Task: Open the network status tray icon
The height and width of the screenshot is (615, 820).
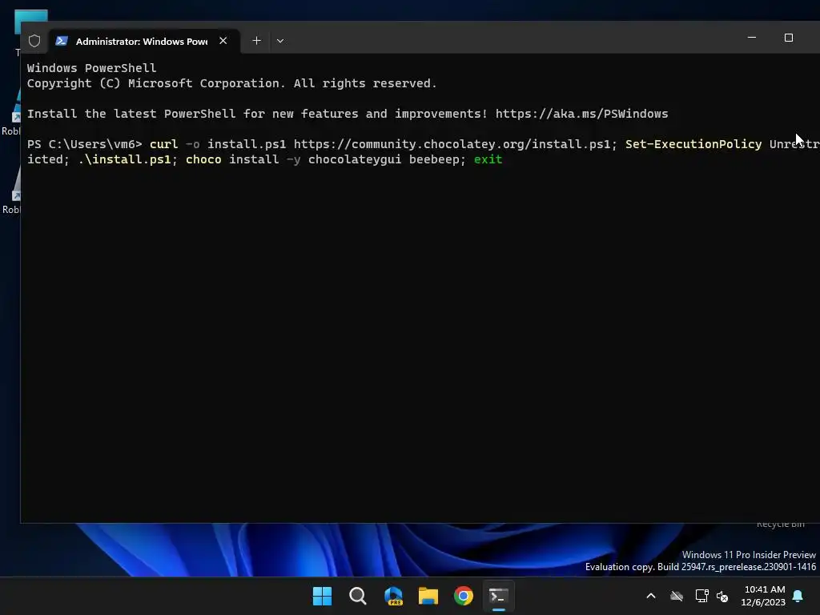Action: [701, 596]
